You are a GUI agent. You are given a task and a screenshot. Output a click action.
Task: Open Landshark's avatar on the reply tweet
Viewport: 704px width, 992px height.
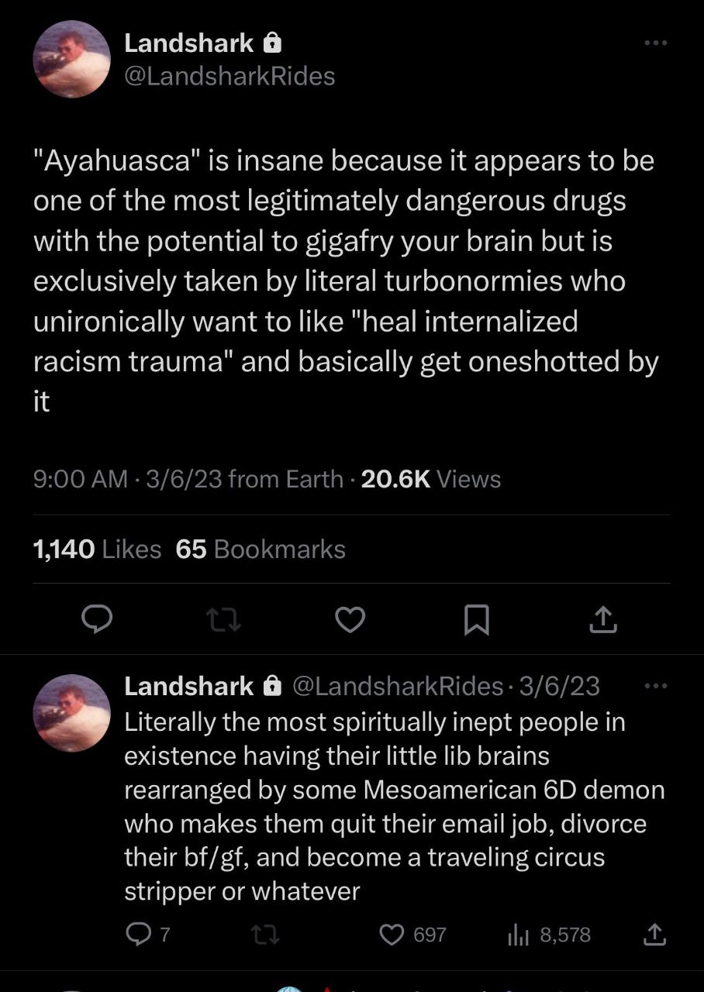point(71,713)
